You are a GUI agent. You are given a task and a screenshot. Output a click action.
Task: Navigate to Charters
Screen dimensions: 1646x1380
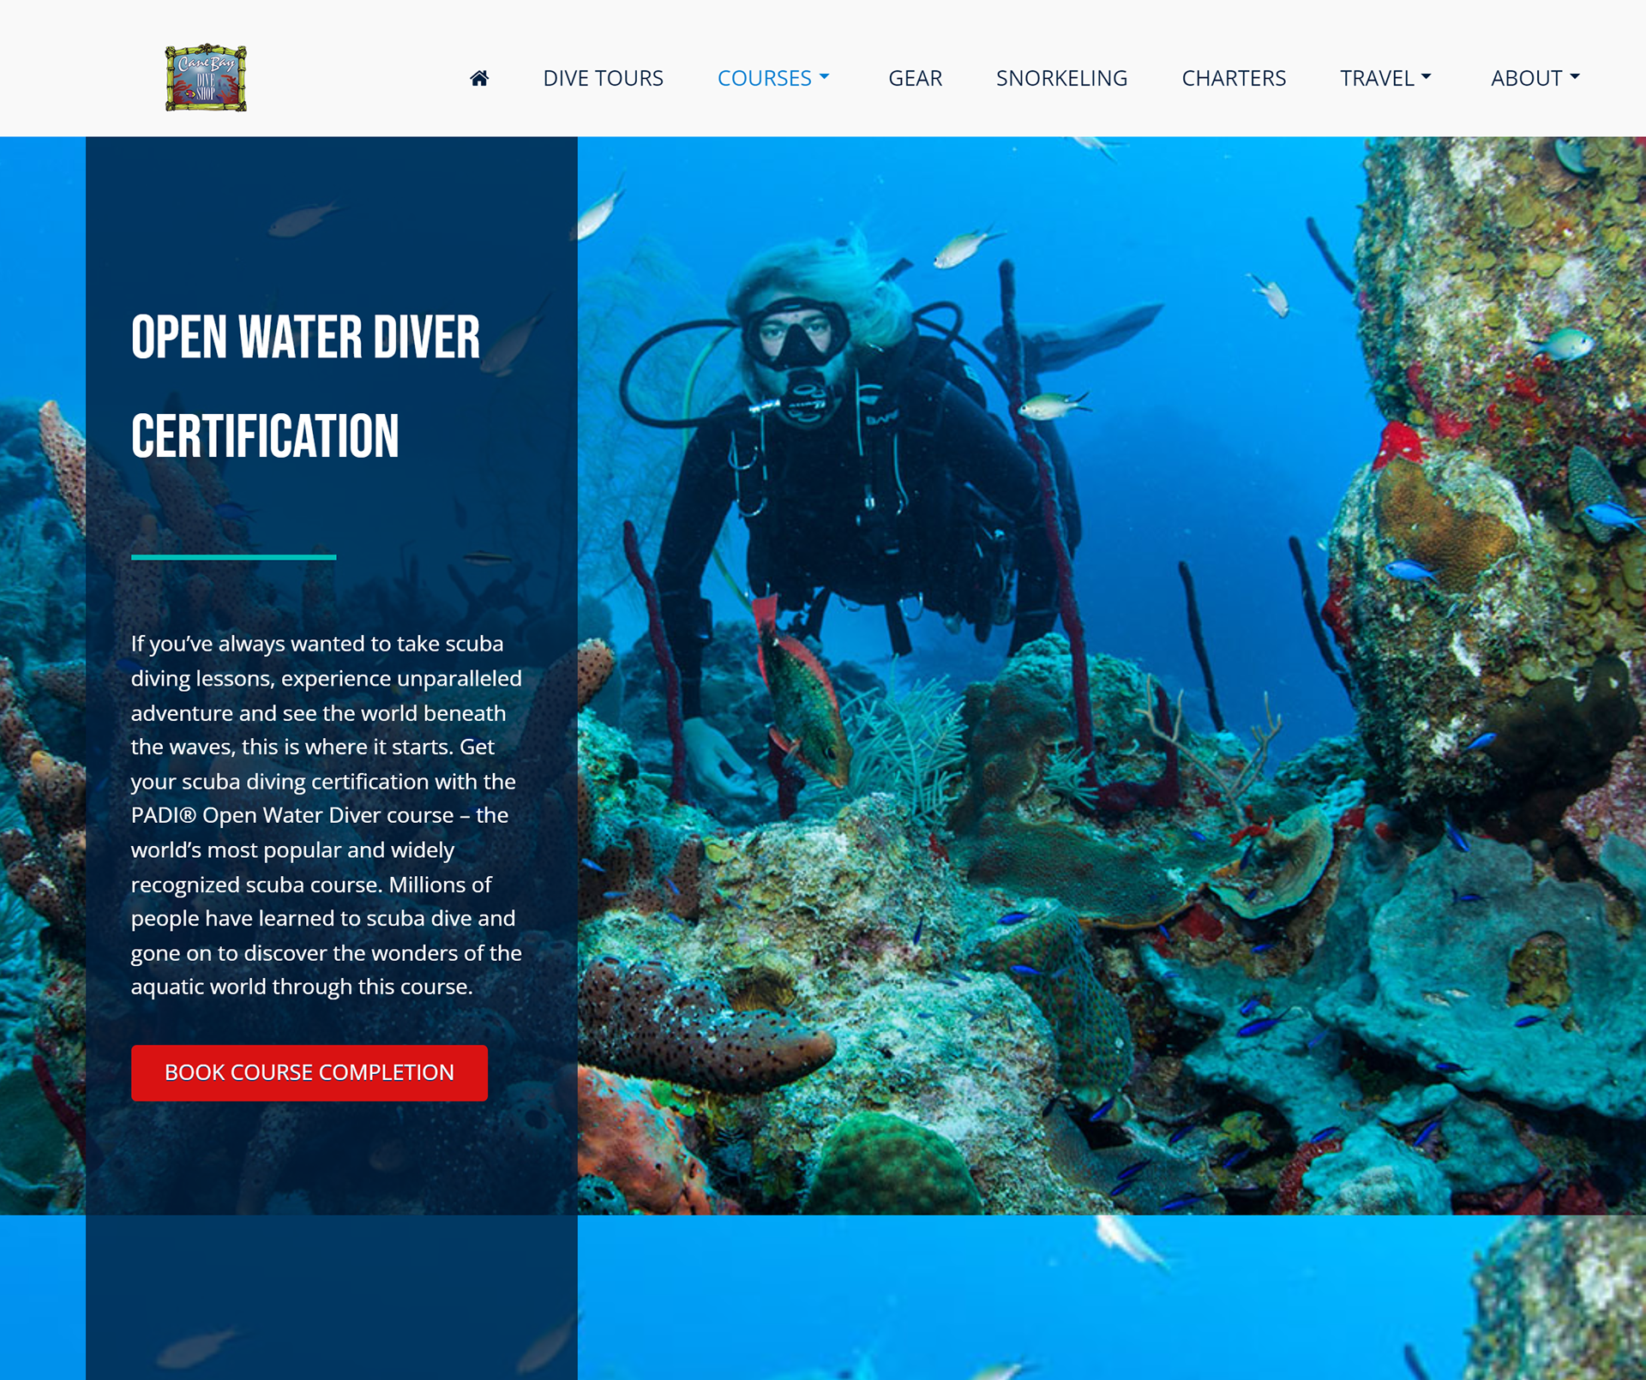[x=1234, y=78]
